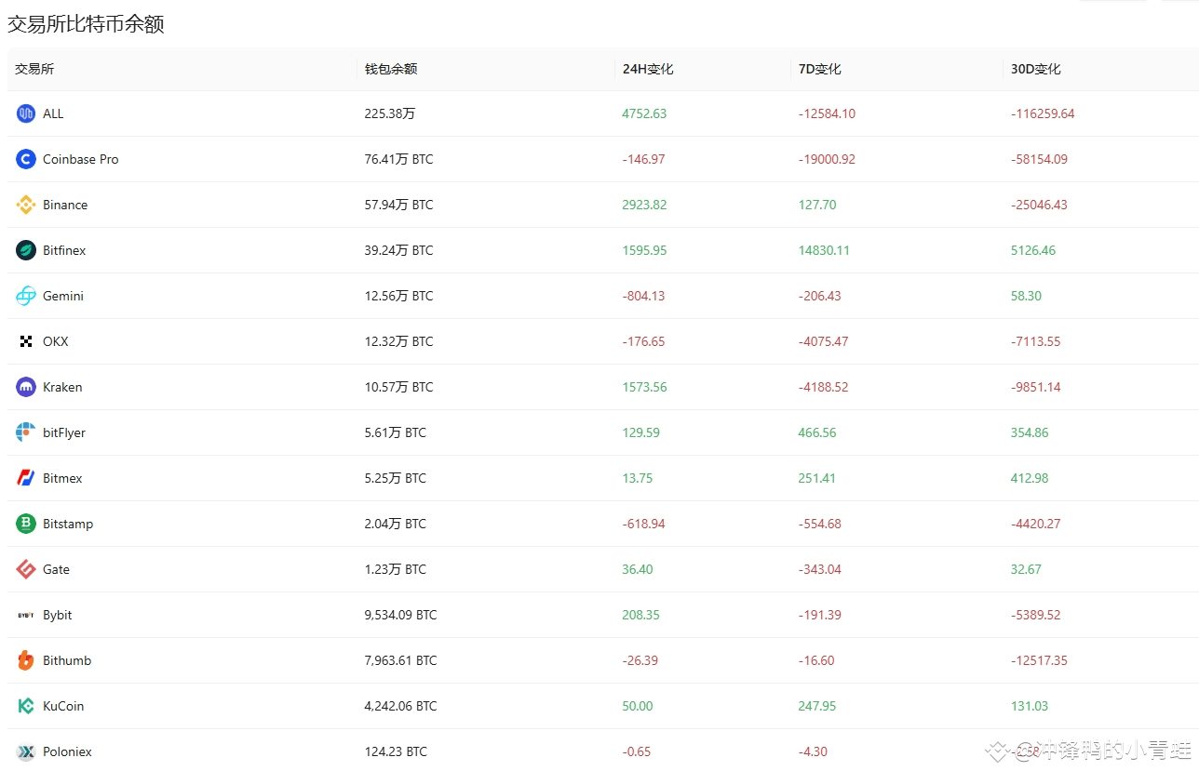This screenshot has height=771, width=1199.
Task: Click the Binance logo icon
Action: [26, 205]
